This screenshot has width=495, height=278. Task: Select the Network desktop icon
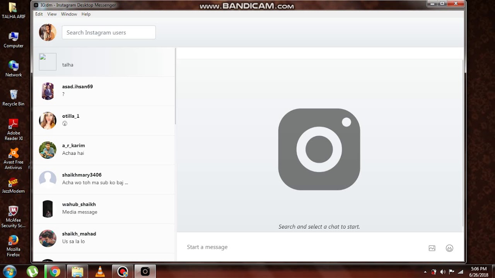(14, 69)
